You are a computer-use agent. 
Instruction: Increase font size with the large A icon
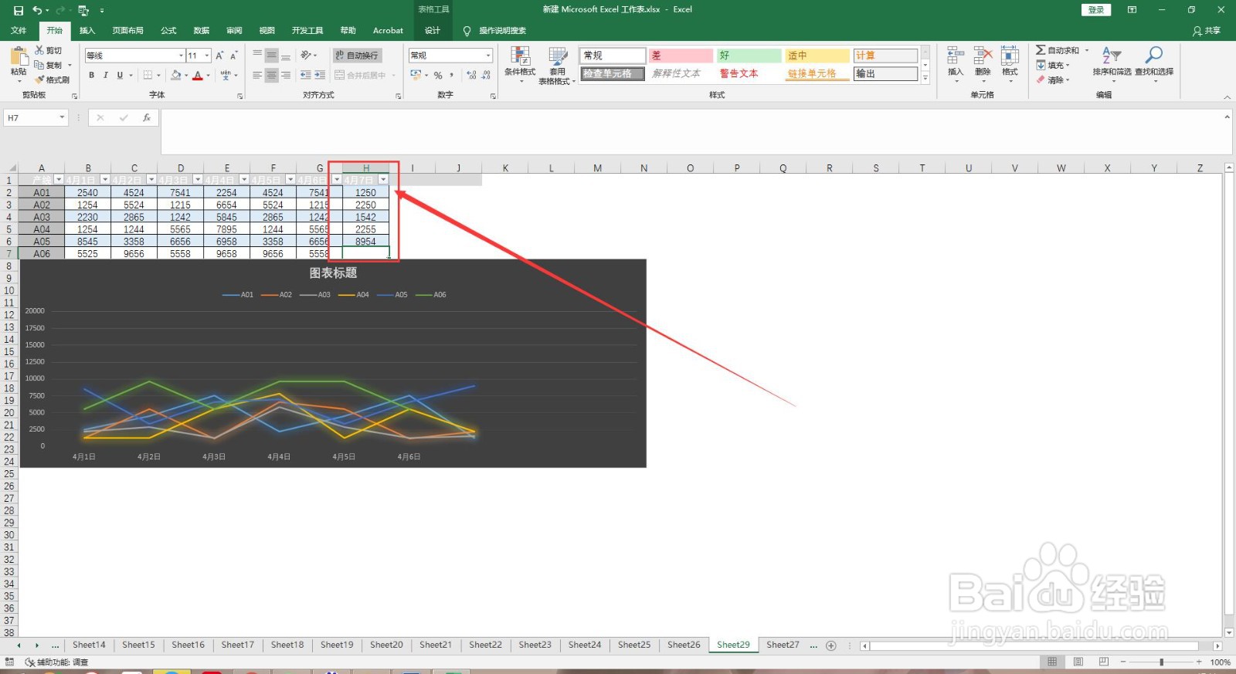[219, 56]
